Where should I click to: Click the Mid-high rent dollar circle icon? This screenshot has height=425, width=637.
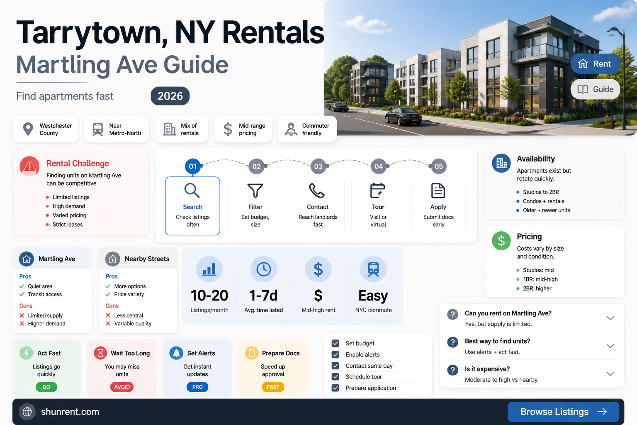pos(318,269)
